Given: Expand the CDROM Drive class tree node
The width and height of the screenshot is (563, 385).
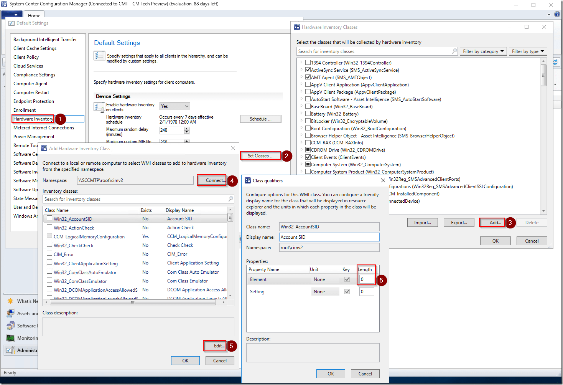Looking at the screenshot, I should (301, 150).
